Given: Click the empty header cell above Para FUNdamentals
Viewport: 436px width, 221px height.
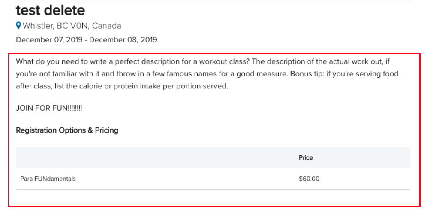Looking at the screenshot, I should (x=155, y=157).
